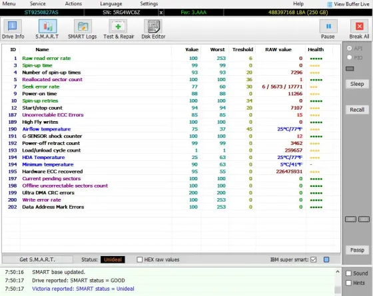The width and height of the screenshot is (373, 296).
Task: Select the HDA Temperature row
Action: 171,157
